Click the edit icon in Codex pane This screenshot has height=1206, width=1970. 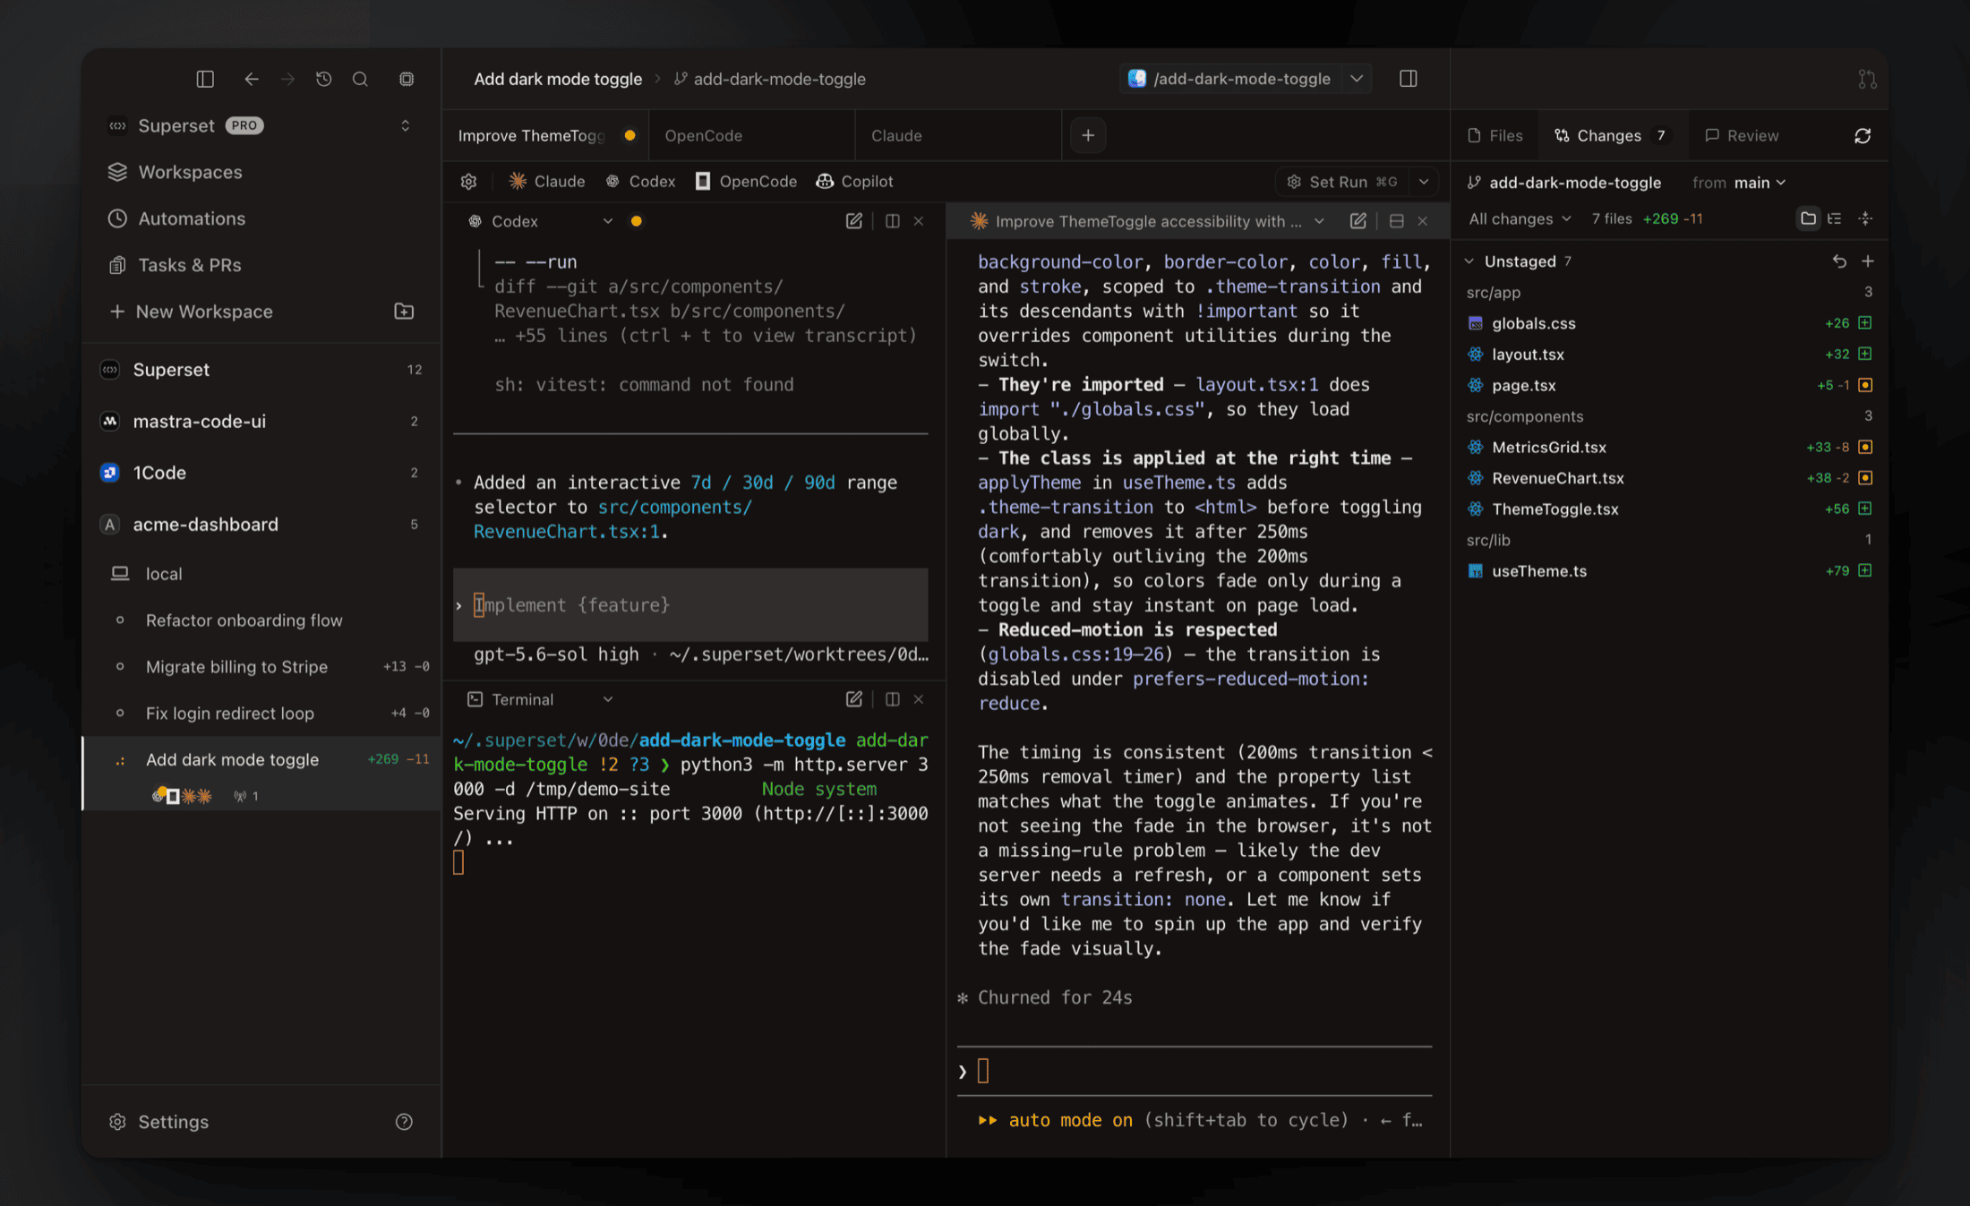coord(854,221)
